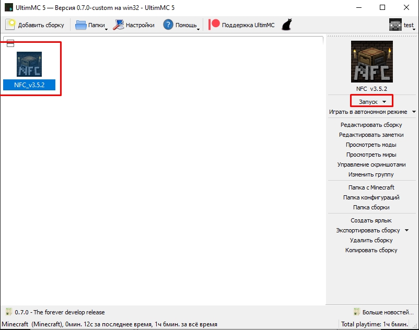This screenshot has width=419, height=330.
Task: Expand Играть в автономном режиме arrow
Action: (414, 112)
